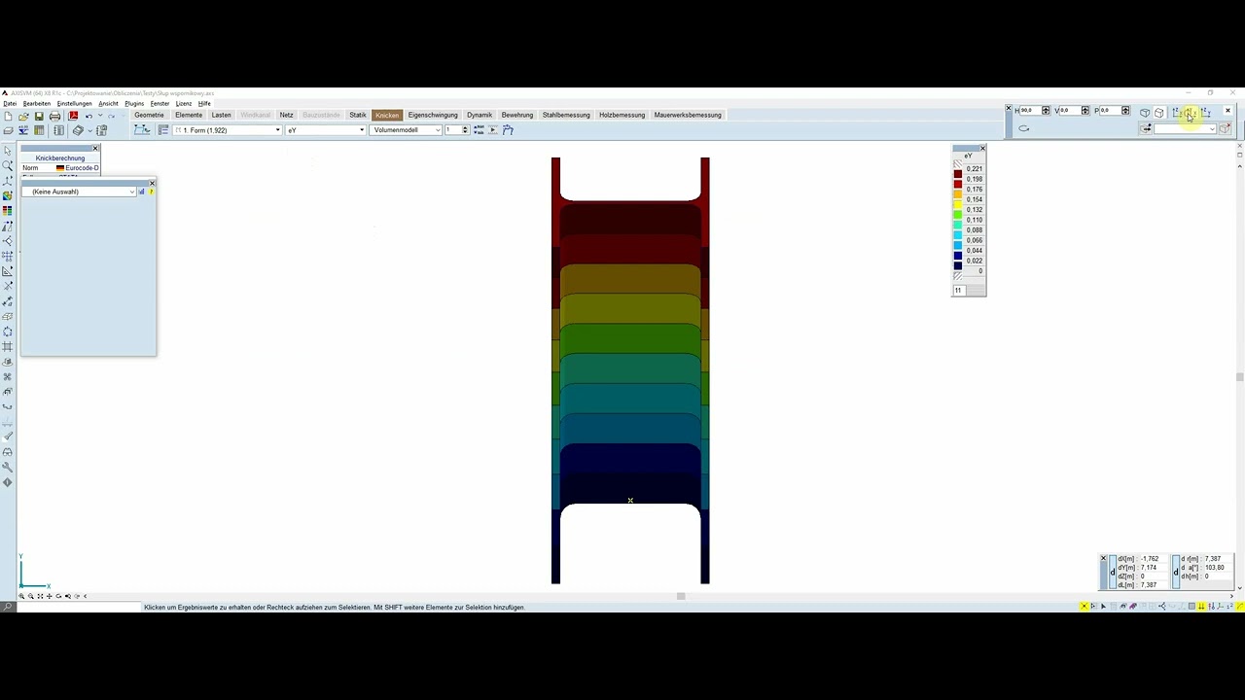Click the min/max values icon
Screen dimensions: 1245x700
pyautogui.click(x=479, y=130)
